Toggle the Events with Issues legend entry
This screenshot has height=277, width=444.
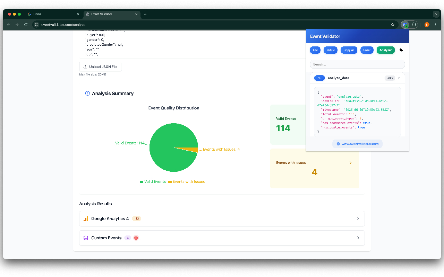(x=187, y=181)
